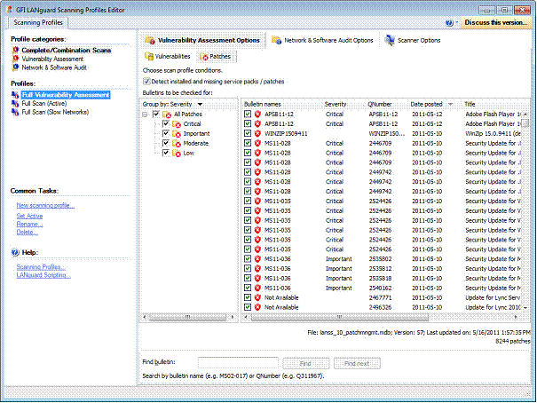The width and height of the screenshot is (537, 403).
Task: Switch to the Vulnerabilities sub-tab
Action: tap(167, 57)
